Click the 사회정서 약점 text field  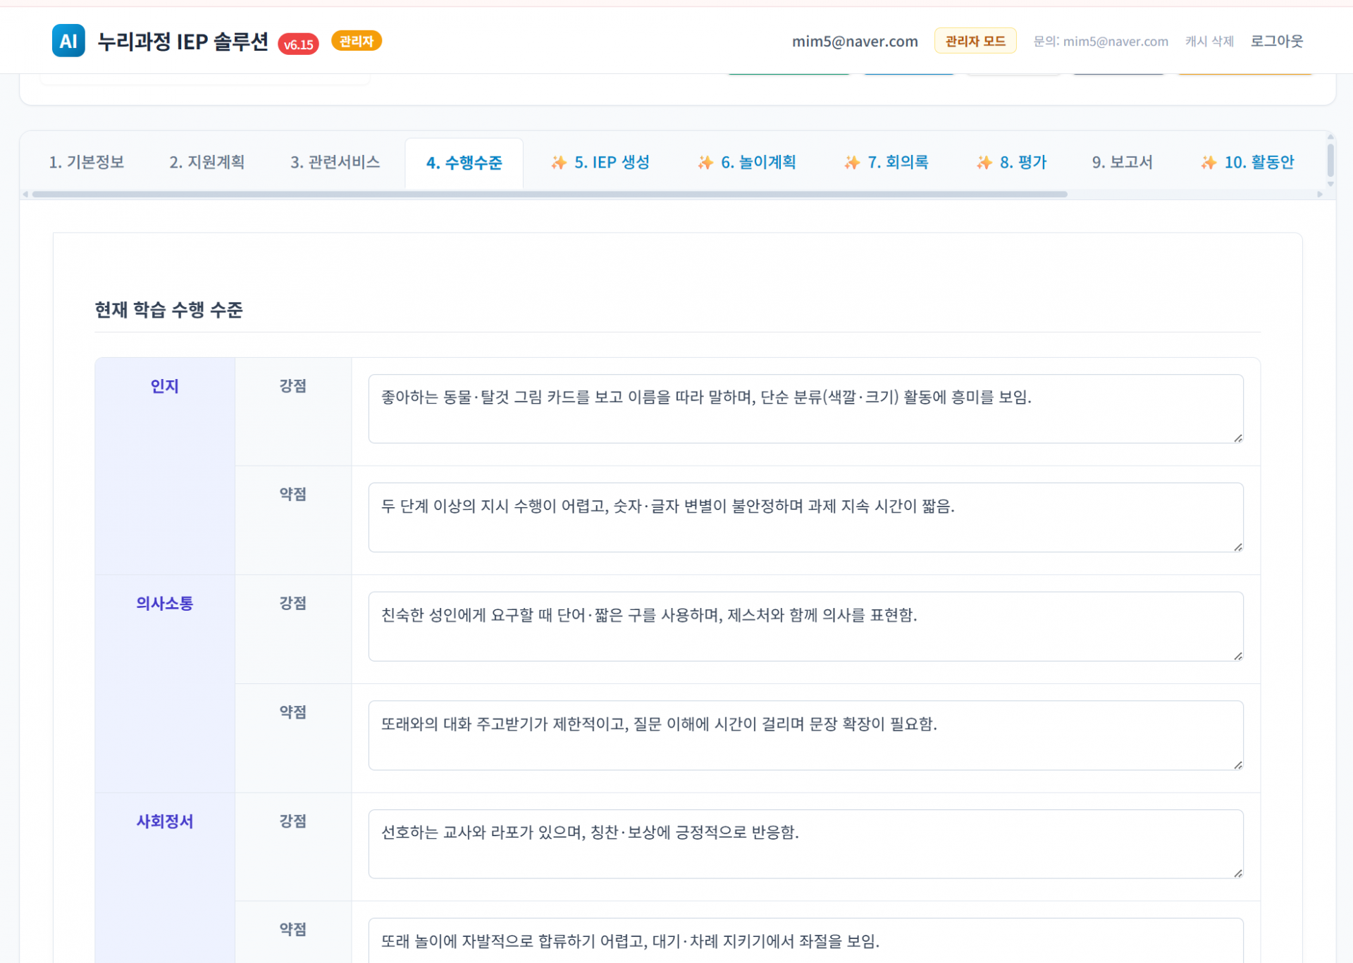pos(805,940)
